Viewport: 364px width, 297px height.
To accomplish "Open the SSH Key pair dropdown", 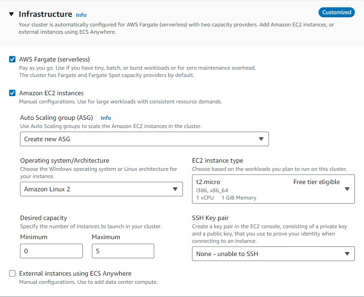I will (273, 253).
